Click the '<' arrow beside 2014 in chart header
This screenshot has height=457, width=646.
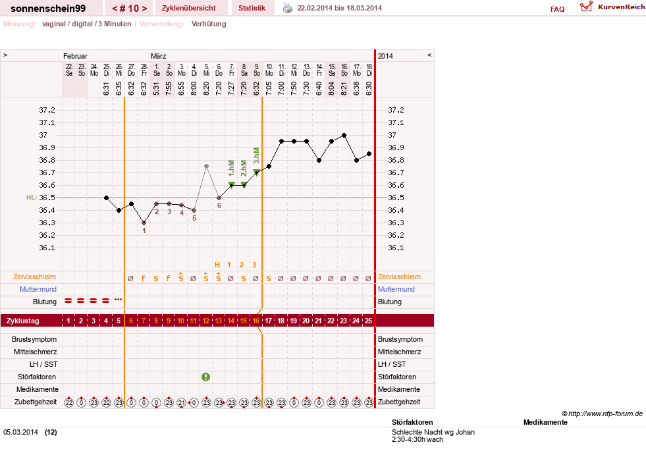(429, 55)
